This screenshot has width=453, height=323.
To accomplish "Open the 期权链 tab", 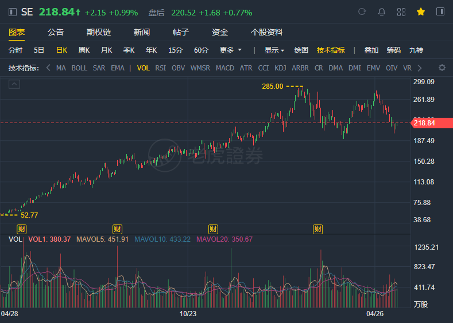I will 99,32.
